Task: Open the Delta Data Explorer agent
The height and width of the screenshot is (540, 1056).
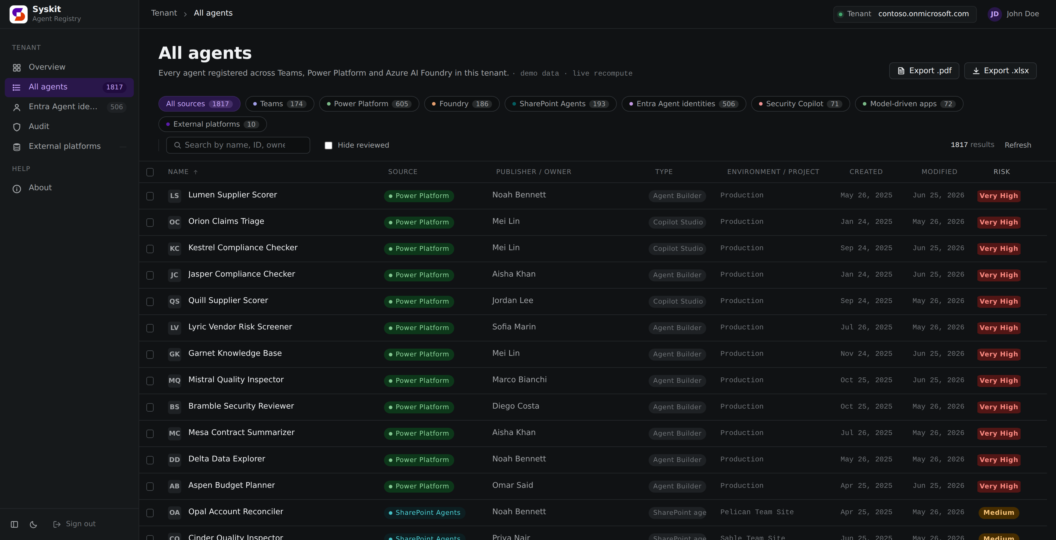Action: 227,459
